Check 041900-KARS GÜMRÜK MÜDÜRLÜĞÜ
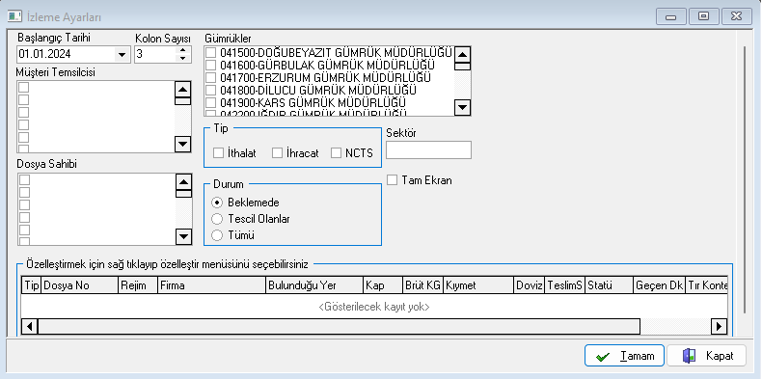The height and width of the screenshot is (379, 762). click(x=210, y=103)
